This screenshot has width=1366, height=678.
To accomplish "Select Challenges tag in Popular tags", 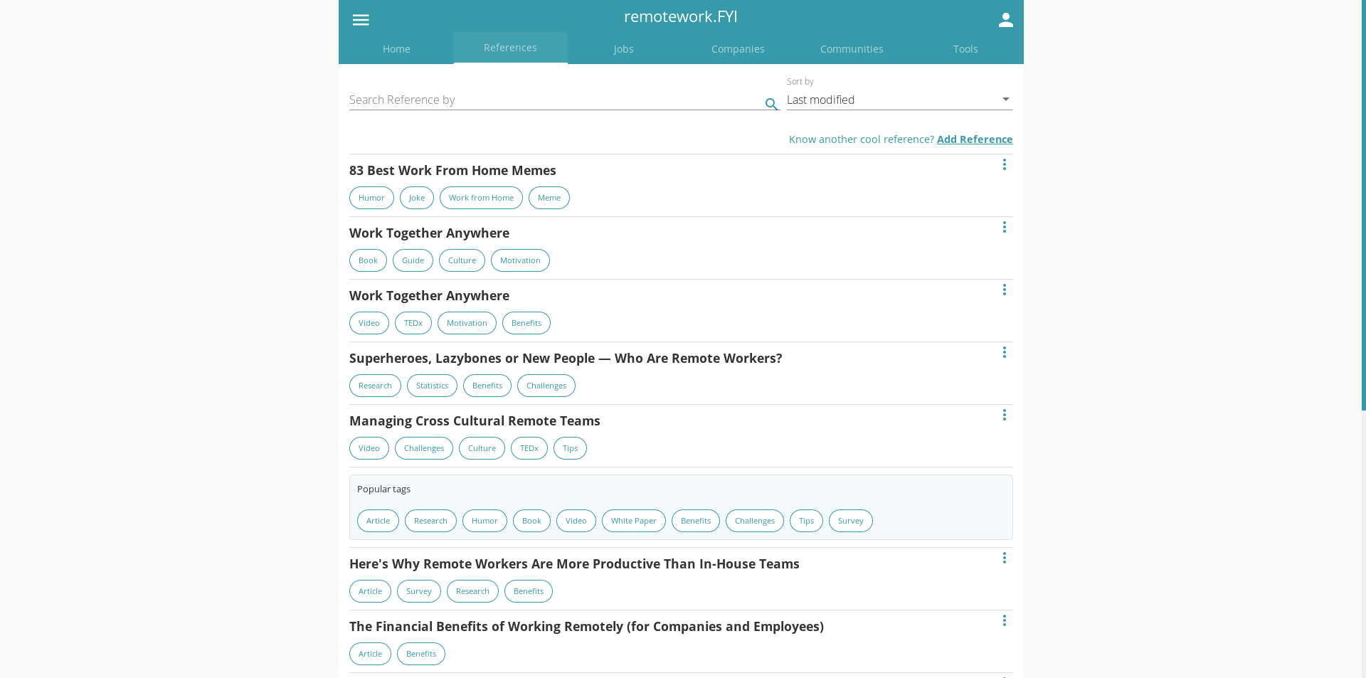I will [x=755, y=521].
